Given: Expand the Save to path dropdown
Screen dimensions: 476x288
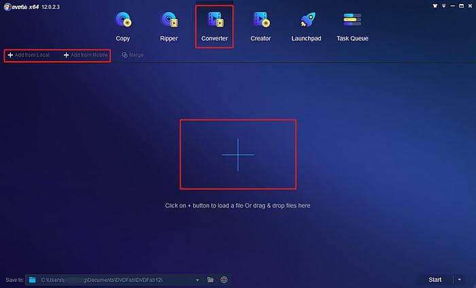Looking at the screenshot, I should (x=197, y=280).
